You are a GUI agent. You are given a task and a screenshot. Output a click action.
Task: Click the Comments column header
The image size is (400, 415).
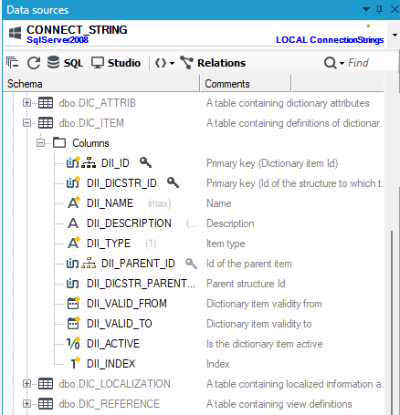(x=246, y=84)
